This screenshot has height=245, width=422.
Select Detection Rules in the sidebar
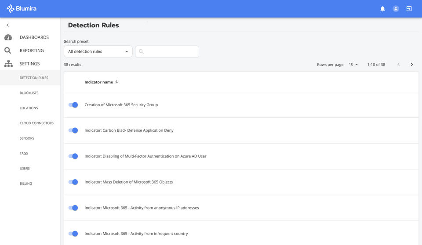click(30, 78)
